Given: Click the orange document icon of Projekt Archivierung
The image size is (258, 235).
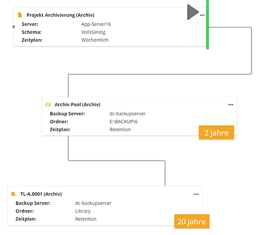Looking at the screenshot, I should 20,15.
